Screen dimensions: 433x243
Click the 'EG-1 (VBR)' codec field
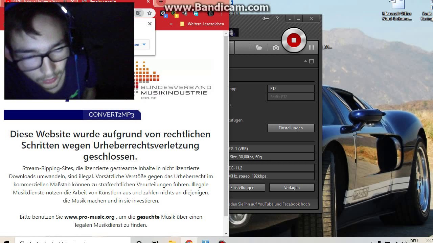tap(272, 148)
